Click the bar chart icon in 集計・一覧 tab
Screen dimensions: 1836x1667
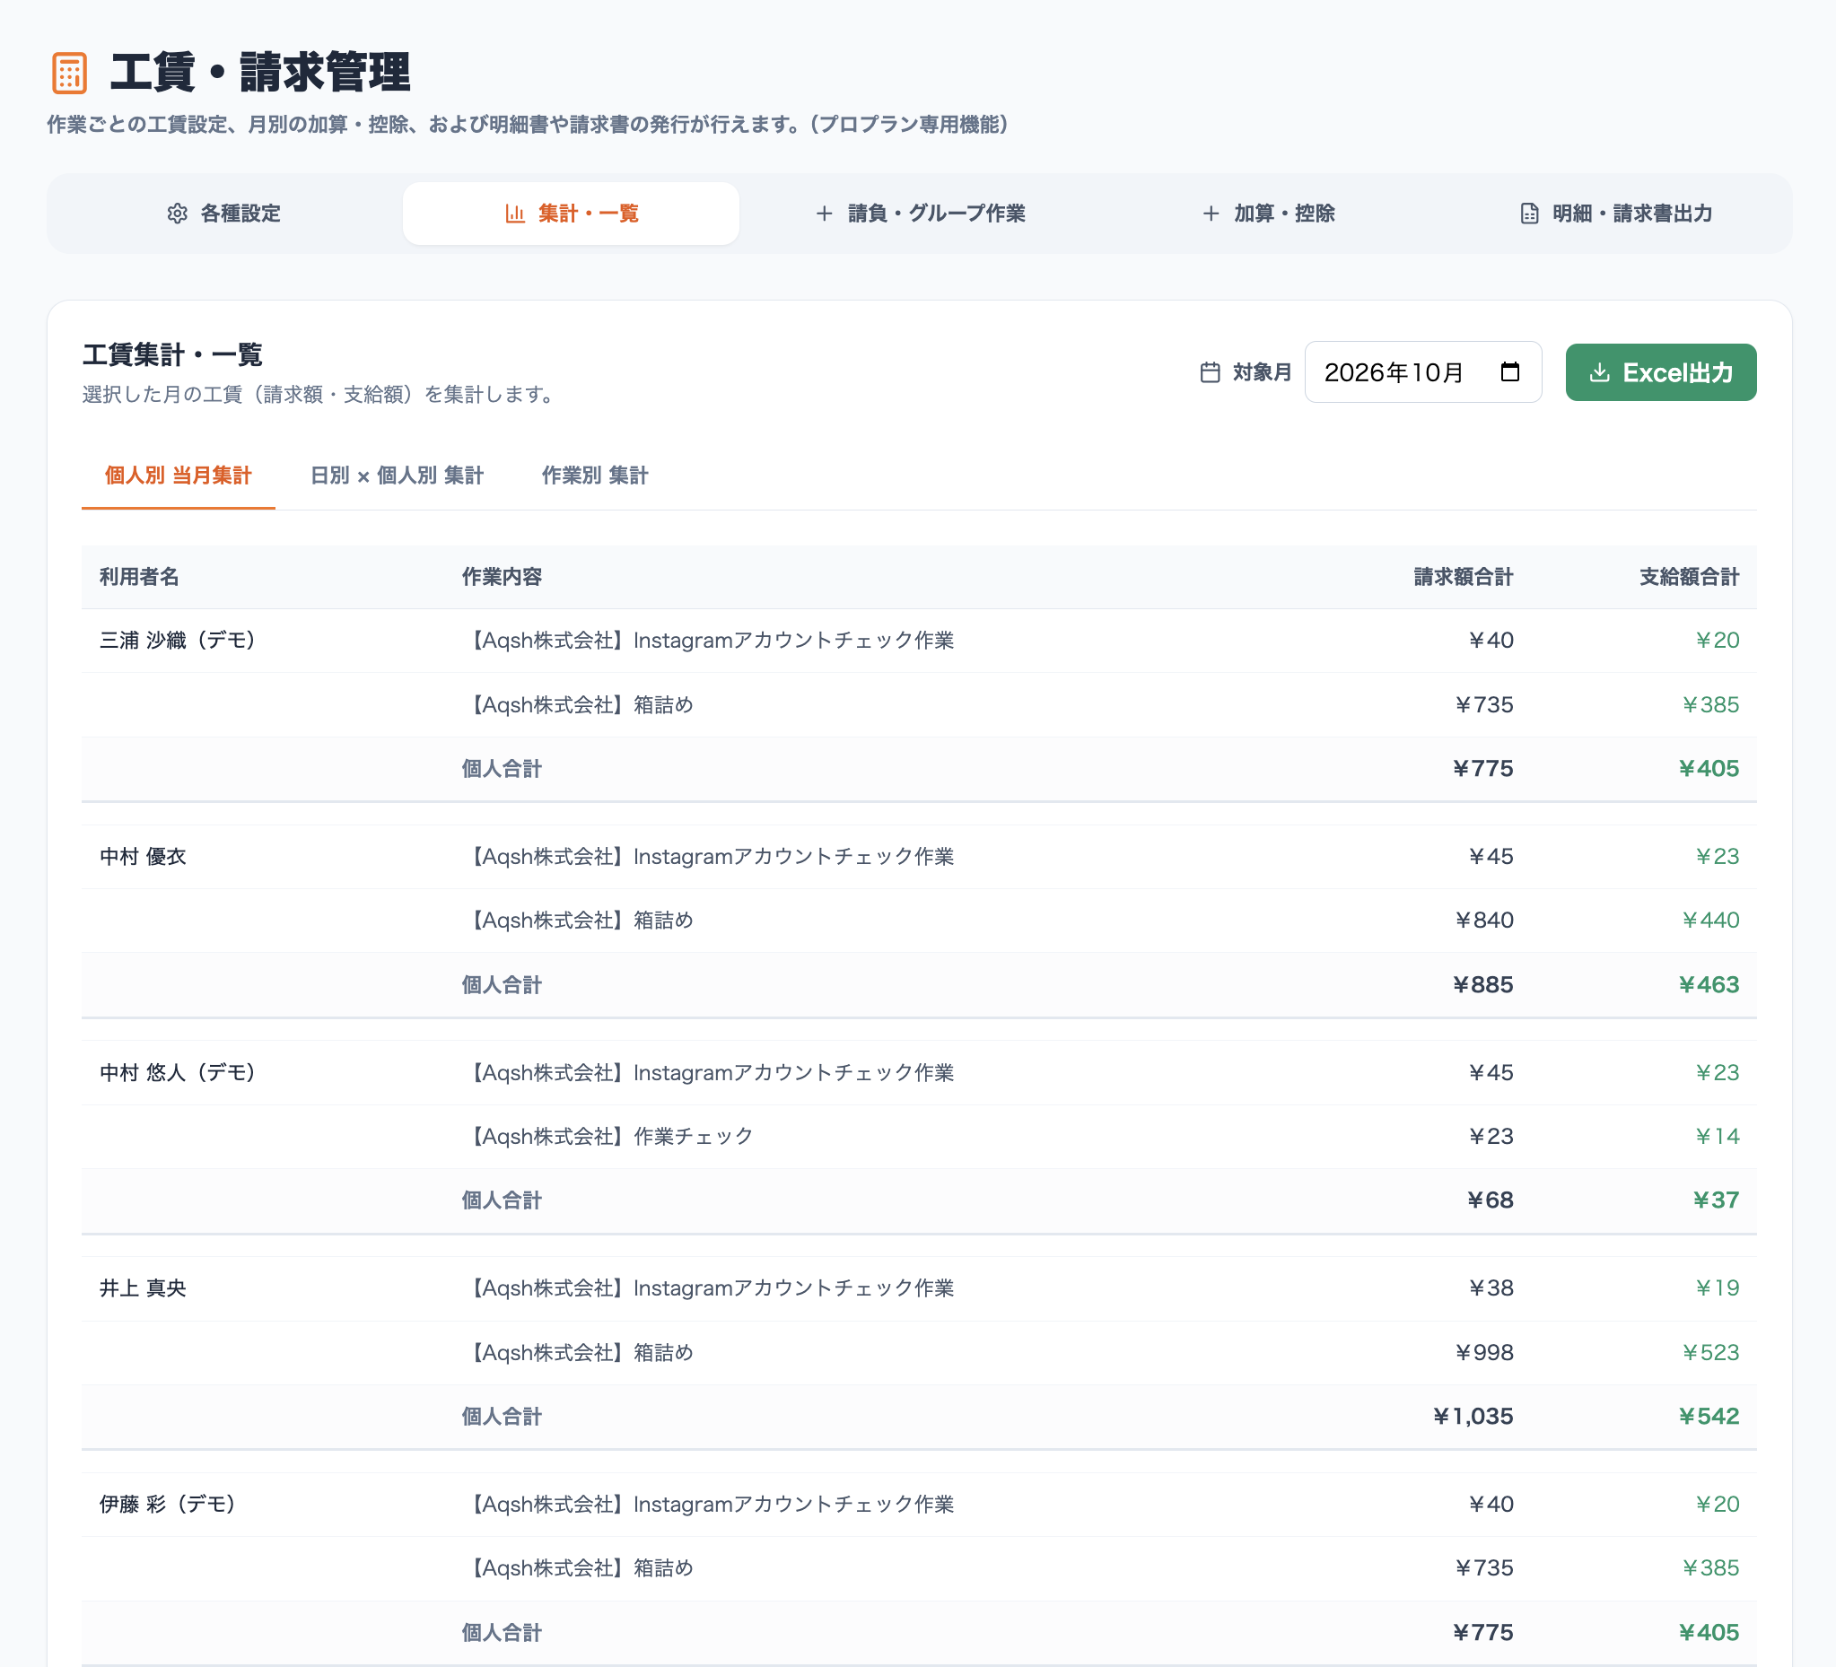[x=515, y=213]
